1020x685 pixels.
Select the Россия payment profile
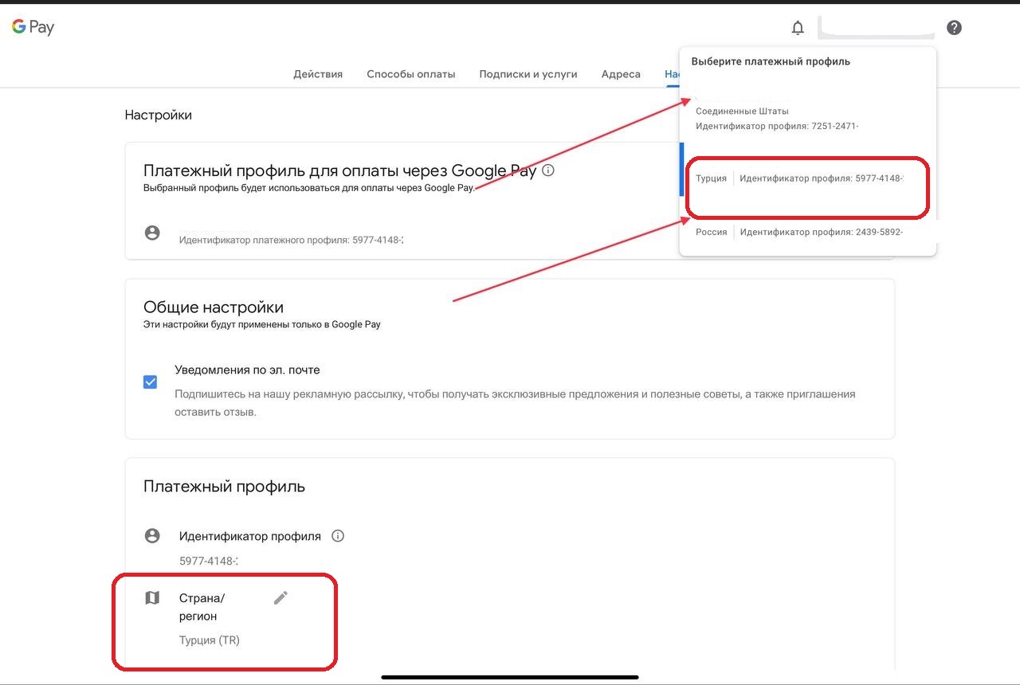807,232
